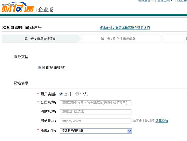Click the 点此添加 link for more addresses
This screenshot has height=141, width=187.
(161, 121)
